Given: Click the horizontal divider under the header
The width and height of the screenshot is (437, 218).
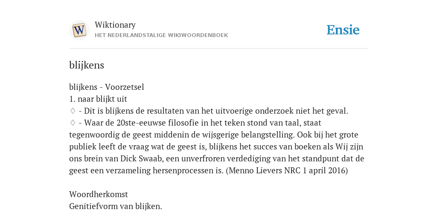Looking at the screenshot, I should (x=218, y=49).
